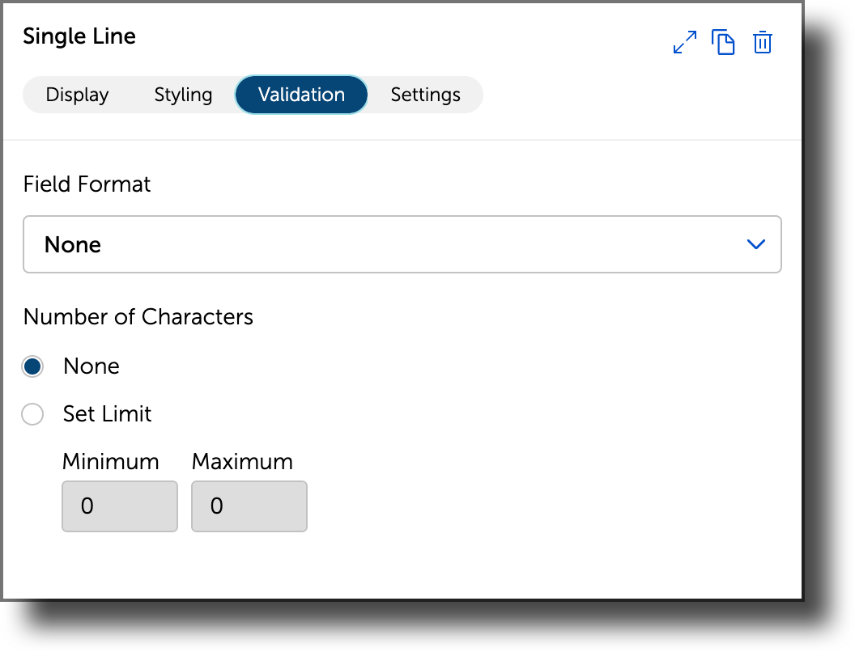Viewport: 855px width, 652px height.
Task: Expand the Single Line field editor
Action: click(684, 42)
